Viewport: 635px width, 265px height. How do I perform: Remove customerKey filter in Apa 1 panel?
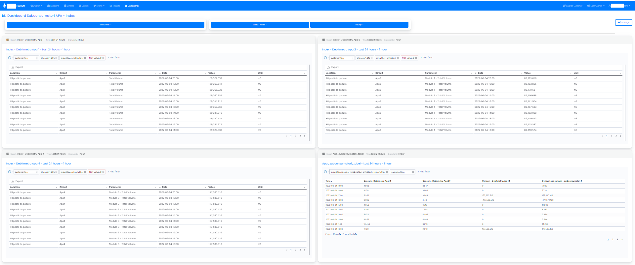(x=37, y=58)
